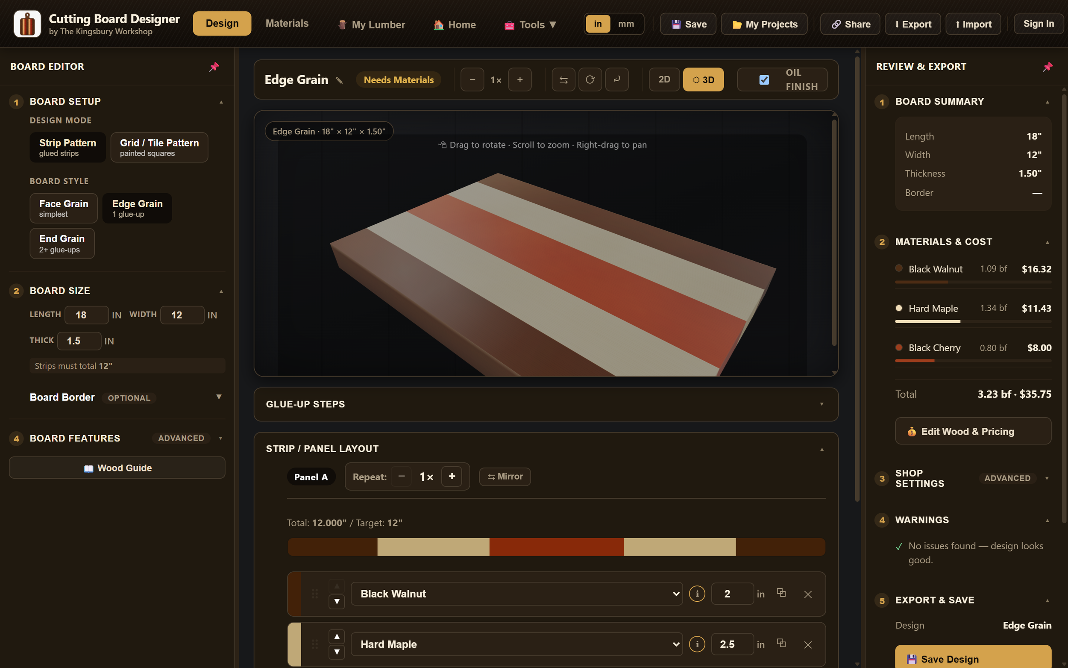Click the info icon for Hard Maple strip
The width and height of the screenshot is (1068, 668).
(697, 644)
